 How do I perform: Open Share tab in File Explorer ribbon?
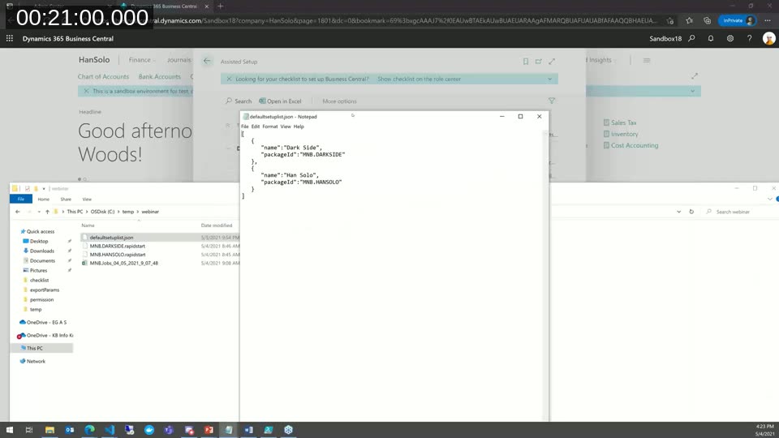tap(66, 200)
